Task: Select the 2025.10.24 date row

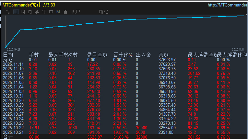Action: coord(13,119)
